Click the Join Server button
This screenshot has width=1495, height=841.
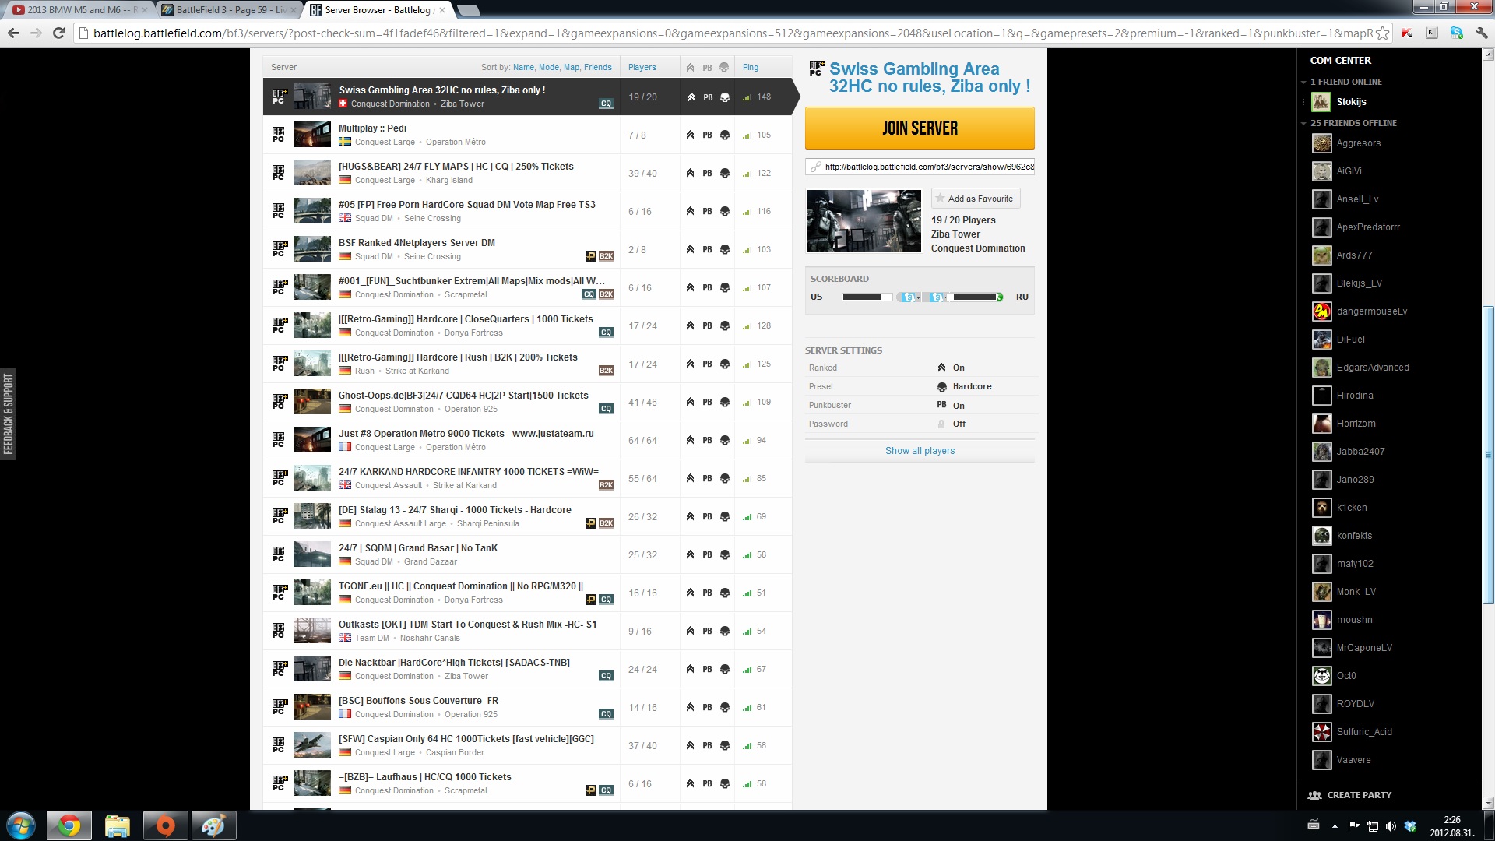point(919,128)
